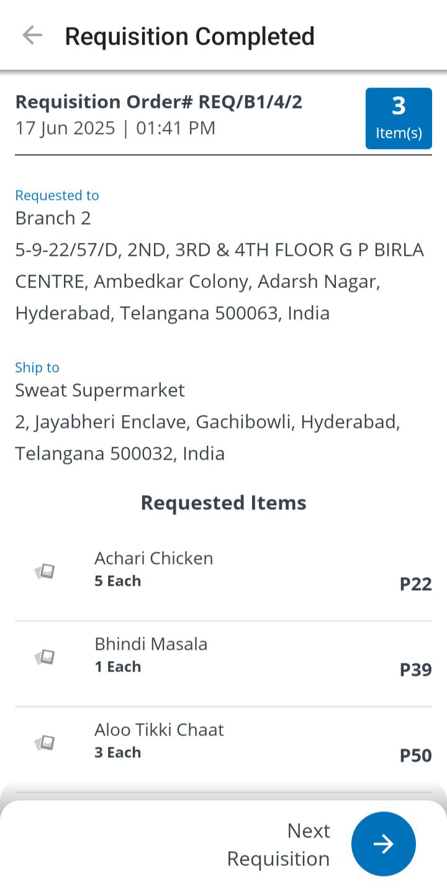Tap the back arrow icon
Viewport: 447px width, 894px height.
click(x=32, y=35)
